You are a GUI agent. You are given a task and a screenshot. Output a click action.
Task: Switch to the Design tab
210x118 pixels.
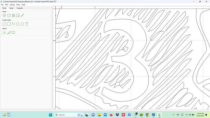[x=4, y=8]
